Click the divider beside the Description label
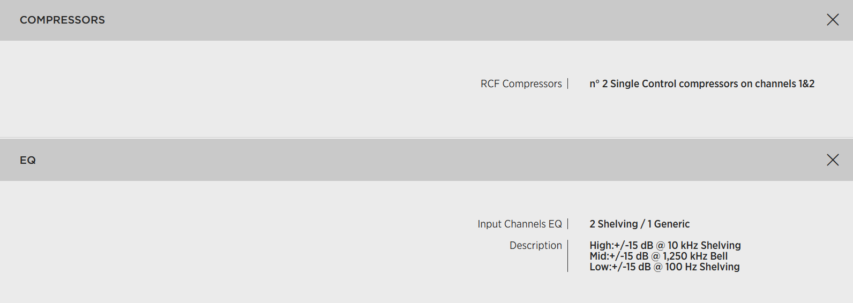This screenshot has height=303, width=853. [x=568, y=256]
